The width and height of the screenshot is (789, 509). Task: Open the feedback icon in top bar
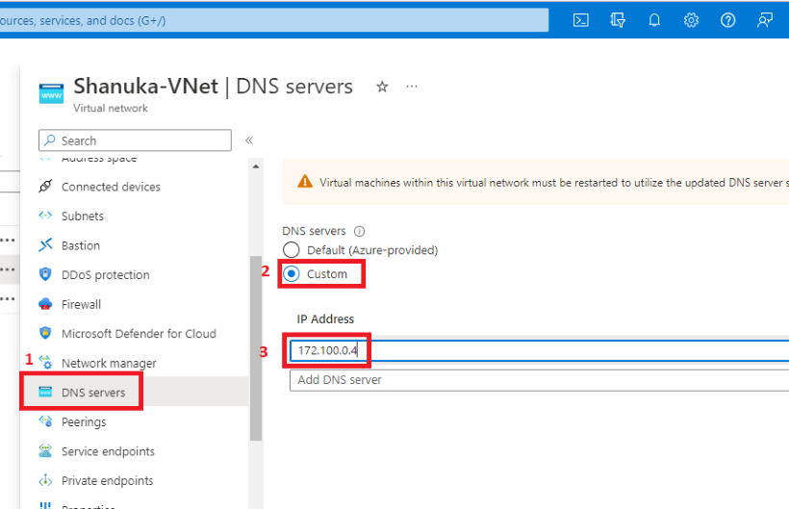click(x=765, y=20)
